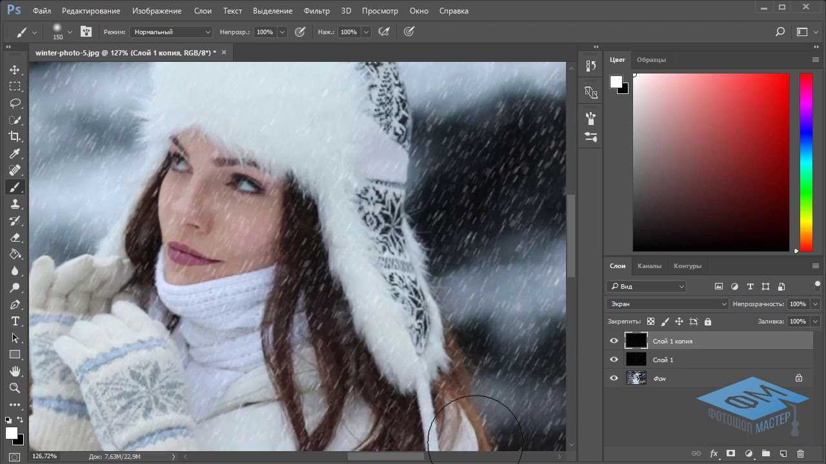Select the Eyedropper tool
This screenshot has width=826, height=464.
(15, 153)
